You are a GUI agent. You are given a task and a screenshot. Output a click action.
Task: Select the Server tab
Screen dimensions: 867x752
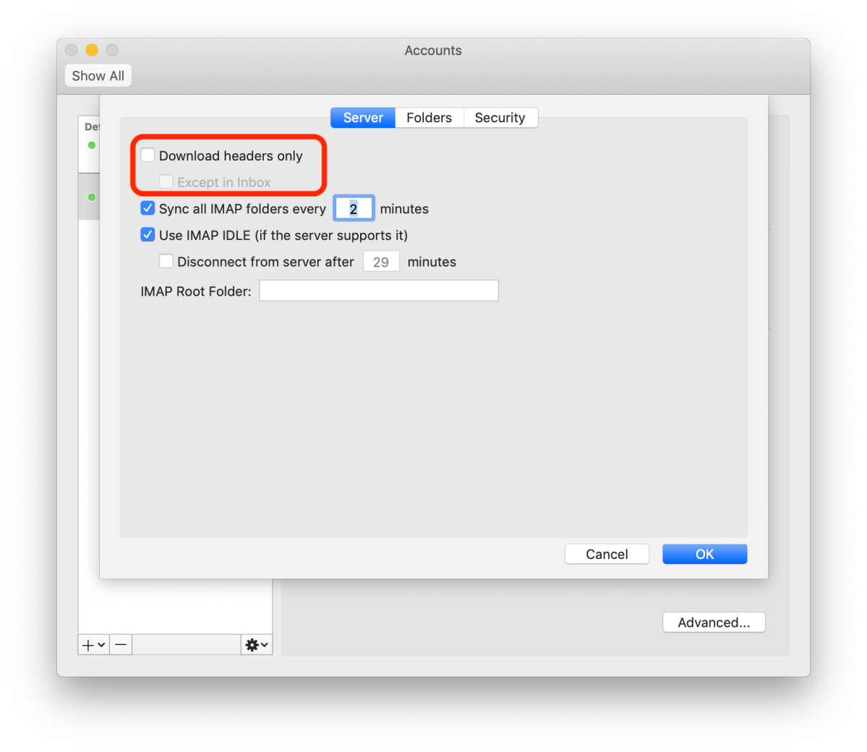pos(363,118)
